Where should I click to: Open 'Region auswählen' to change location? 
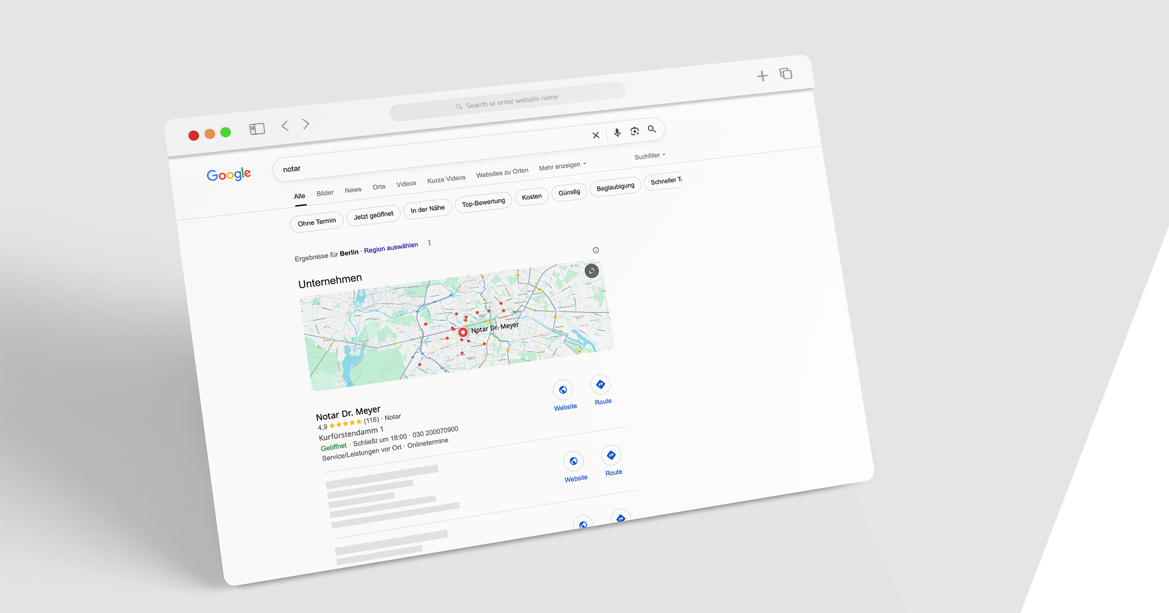[390, 245]
